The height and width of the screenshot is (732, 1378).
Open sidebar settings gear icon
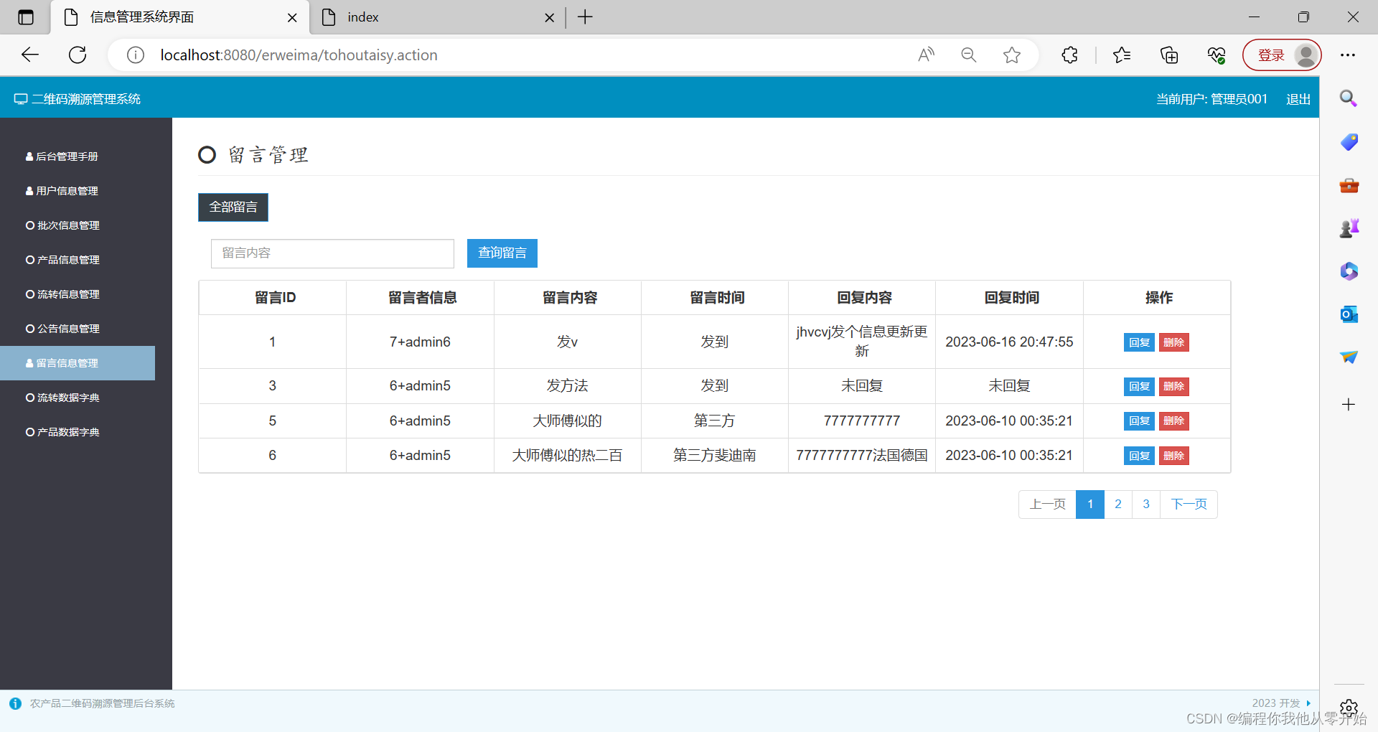click(x=1349, y=708)
